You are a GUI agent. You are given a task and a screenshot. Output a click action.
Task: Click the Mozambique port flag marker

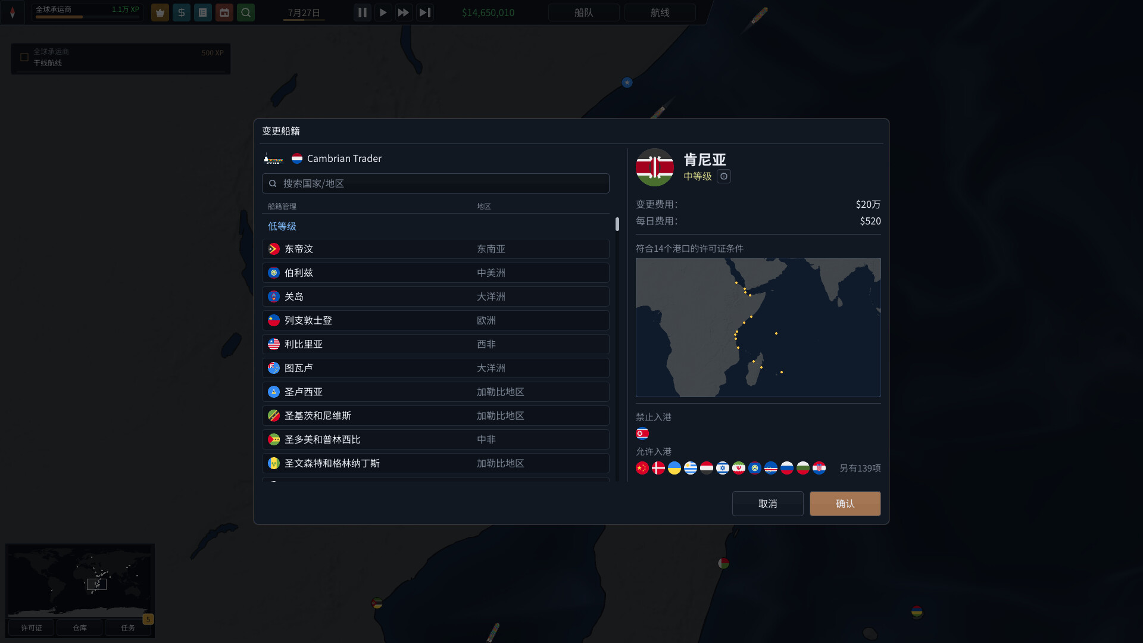pos(376,603)
